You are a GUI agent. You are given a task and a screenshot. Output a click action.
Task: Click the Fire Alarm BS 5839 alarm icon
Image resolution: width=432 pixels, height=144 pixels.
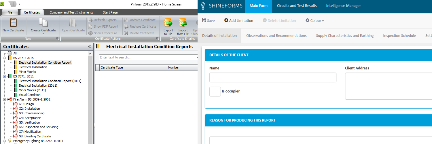tap(10, 99)
